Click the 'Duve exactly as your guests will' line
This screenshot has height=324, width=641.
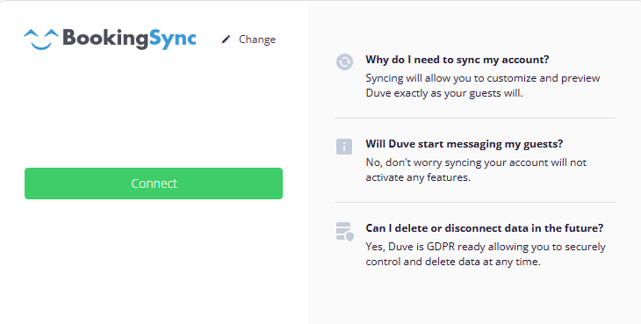click(x=444, y=93)
